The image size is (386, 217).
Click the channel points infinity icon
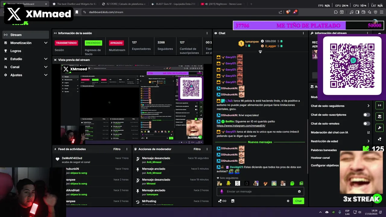point(222,201)
